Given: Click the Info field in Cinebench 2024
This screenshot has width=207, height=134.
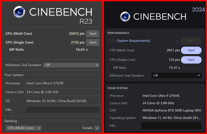Looking at the screenshot, I should pyautogui.click(x=171, y=126).
